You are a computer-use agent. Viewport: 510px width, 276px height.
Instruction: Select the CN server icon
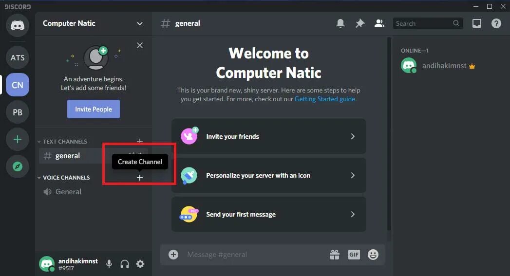click(18, 85)
